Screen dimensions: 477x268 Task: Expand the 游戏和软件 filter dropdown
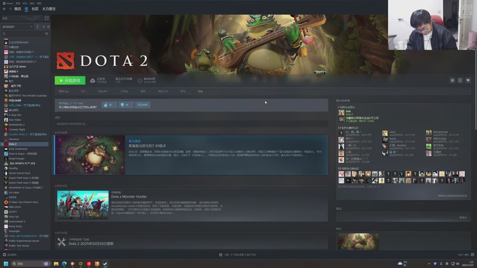(17, 27)
